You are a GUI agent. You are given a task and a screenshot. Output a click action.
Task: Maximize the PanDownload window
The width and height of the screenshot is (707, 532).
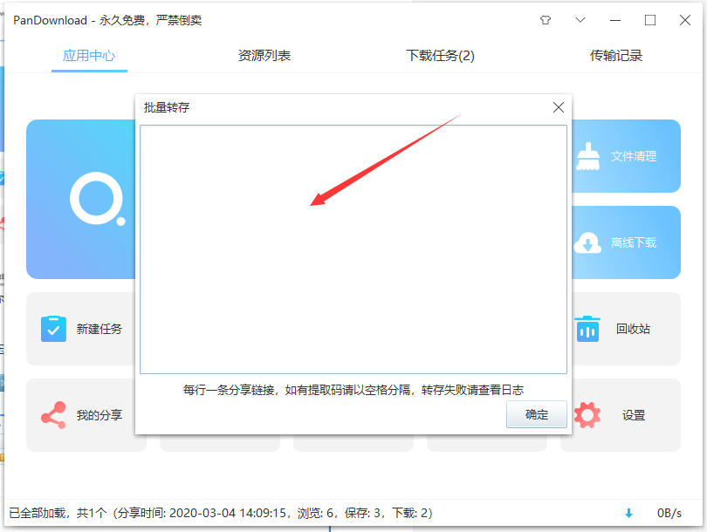pos(650,20)
